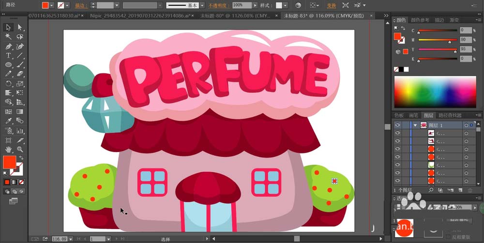Switch to document tab 未标题-80*
484x243 pixels.
(236, 16)
